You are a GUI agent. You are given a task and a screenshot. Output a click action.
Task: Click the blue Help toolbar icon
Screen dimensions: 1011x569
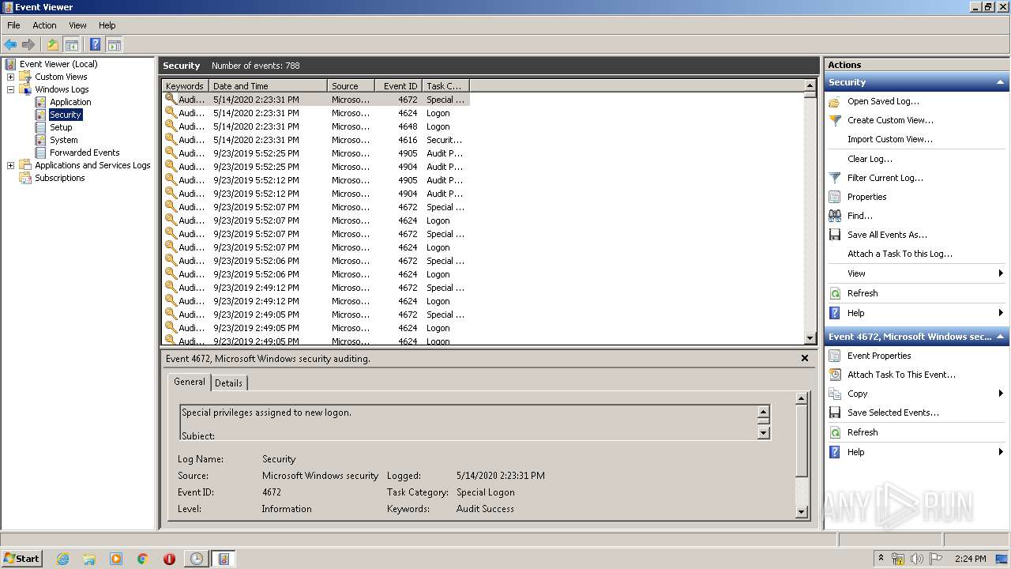(x=96, y=44)
